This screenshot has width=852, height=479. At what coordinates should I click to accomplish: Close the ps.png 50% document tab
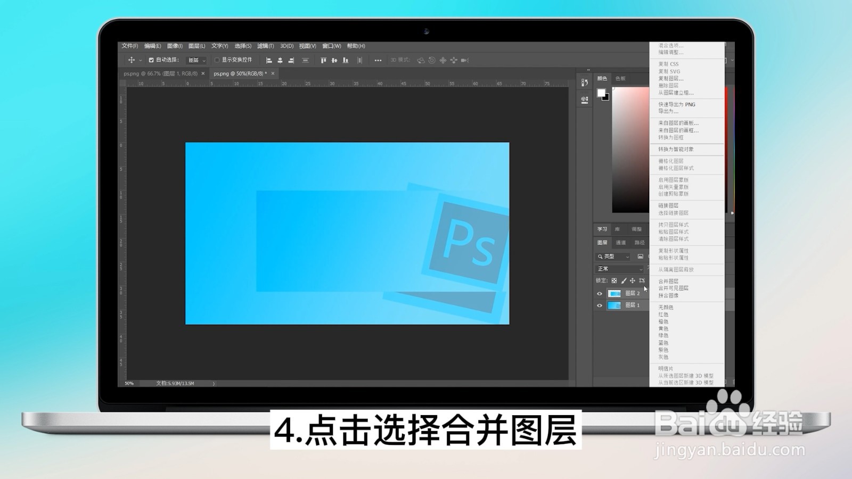273,73
